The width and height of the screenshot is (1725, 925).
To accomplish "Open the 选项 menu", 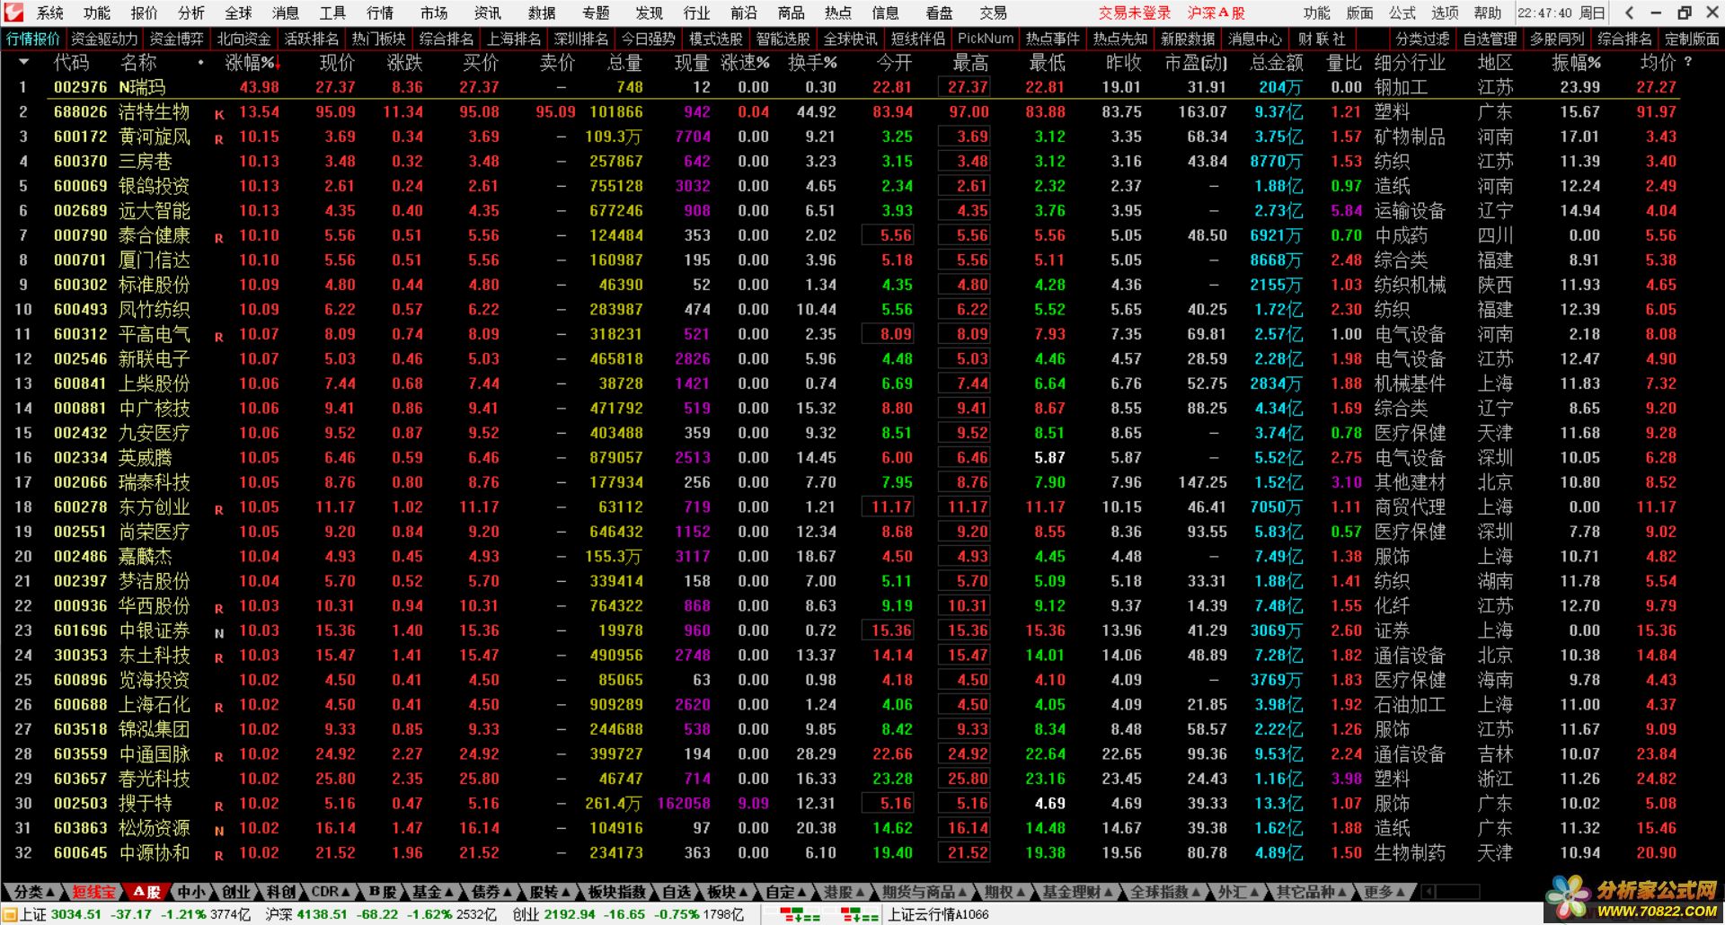I will click(1445, 13).
